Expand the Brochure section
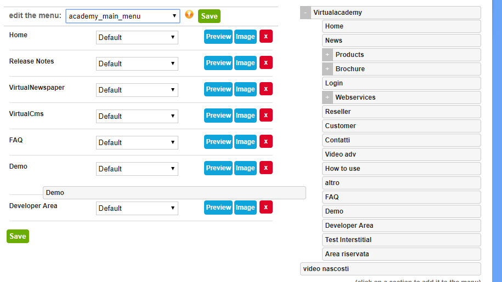Image resolution: width=502 pixels, height=282 pixels. (328, 69)
